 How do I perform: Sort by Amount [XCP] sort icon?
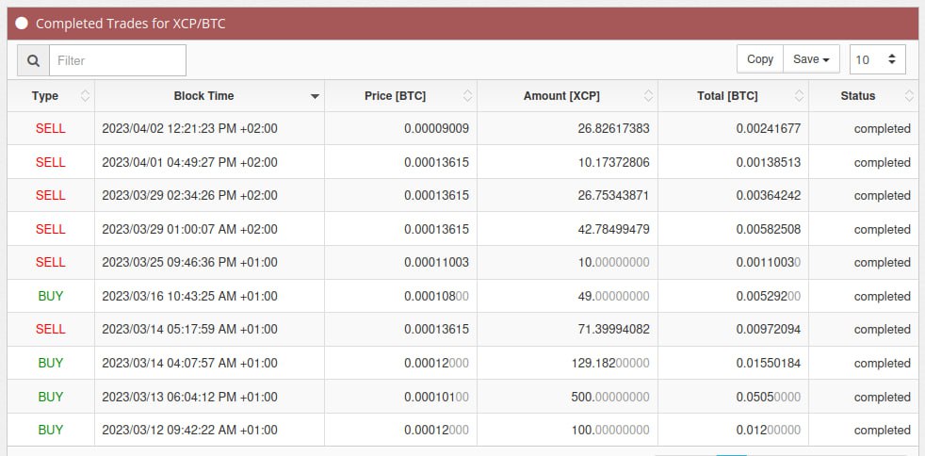pyautogui.click(x=649, y=95)
